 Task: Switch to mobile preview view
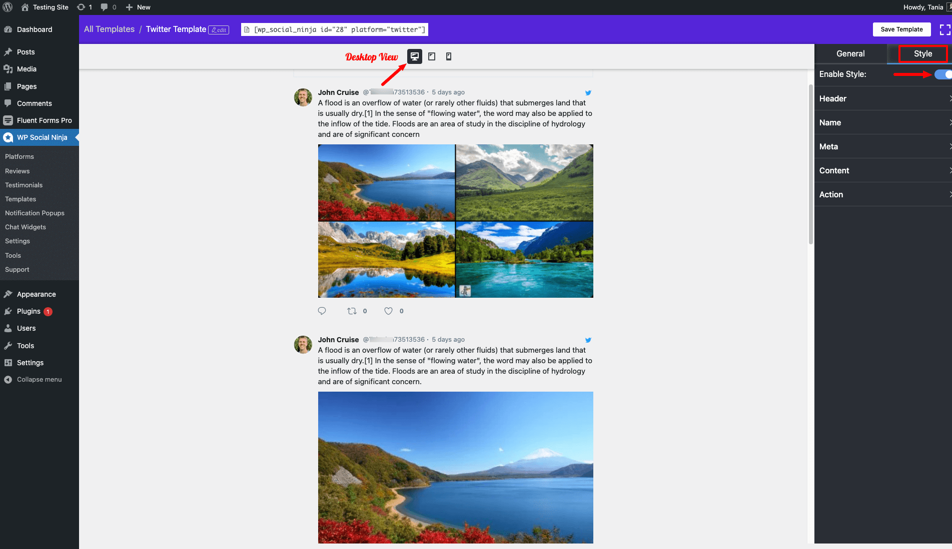pyautogui.click(x=448, y=56)
